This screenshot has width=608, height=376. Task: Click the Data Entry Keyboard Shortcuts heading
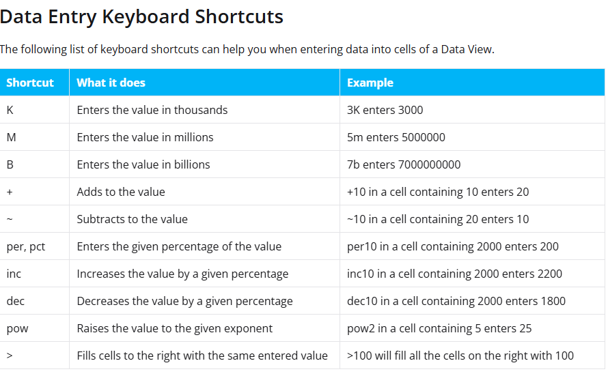[x=142, y=17]
